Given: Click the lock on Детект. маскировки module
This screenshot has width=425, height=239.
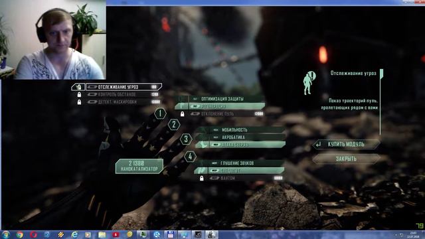Looking at the screenshot, I should 79,102.
